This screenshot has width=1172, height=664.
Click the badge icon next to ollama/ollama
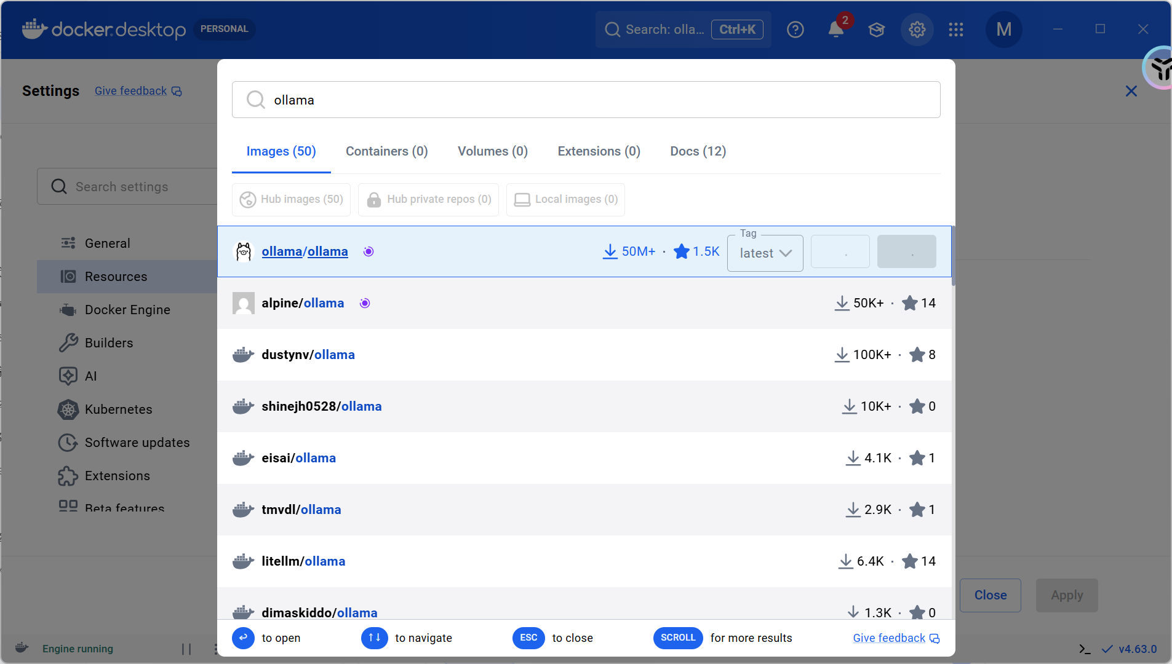coord(369,251)
